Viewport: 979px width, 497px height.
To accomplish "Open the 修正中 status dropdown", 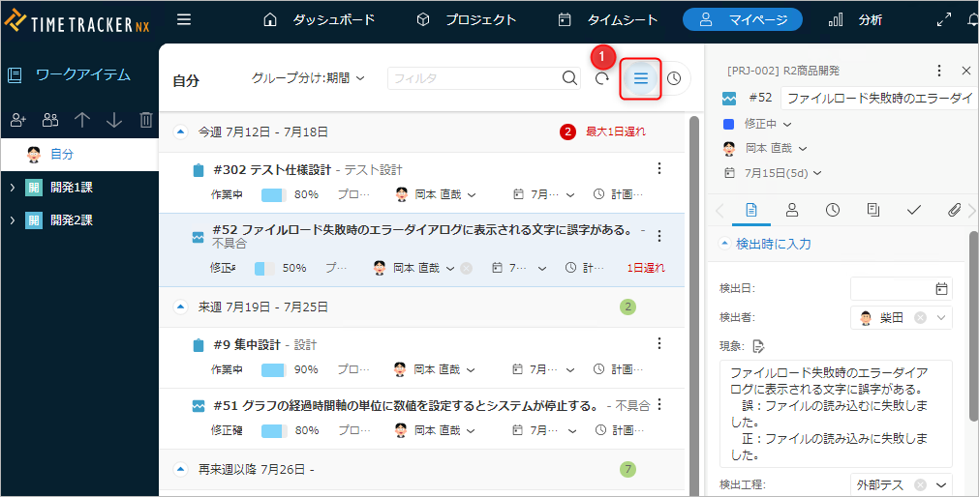I will pos(768,124).
